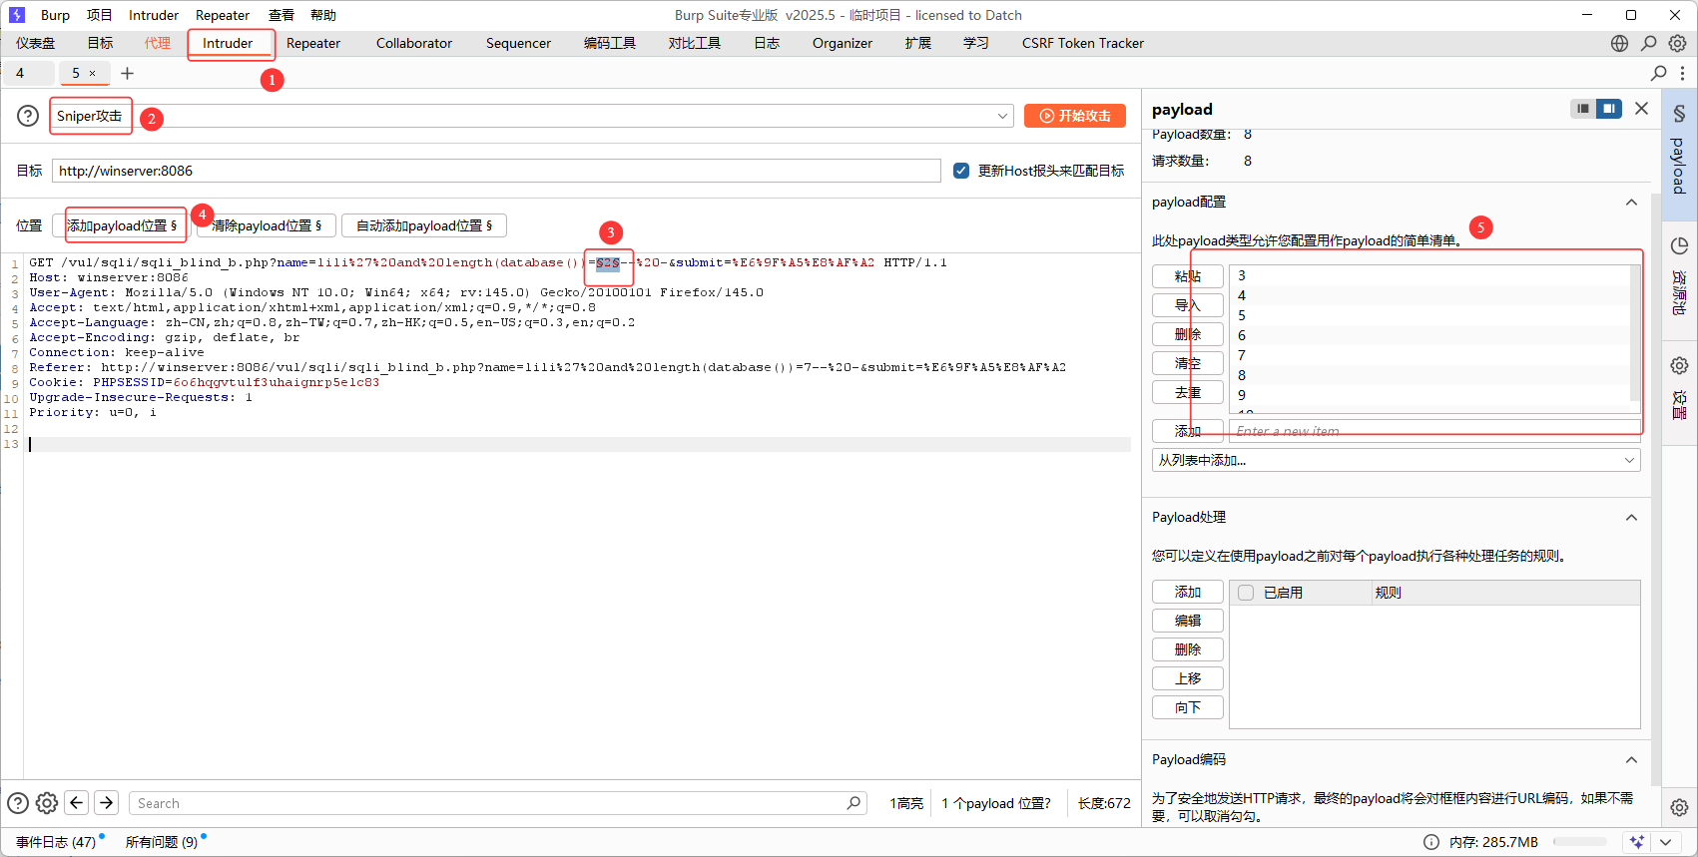Open settings gear in top tab bar
The height and width of the screenshot is (857, 1698).
click(x=1678, y=43)
